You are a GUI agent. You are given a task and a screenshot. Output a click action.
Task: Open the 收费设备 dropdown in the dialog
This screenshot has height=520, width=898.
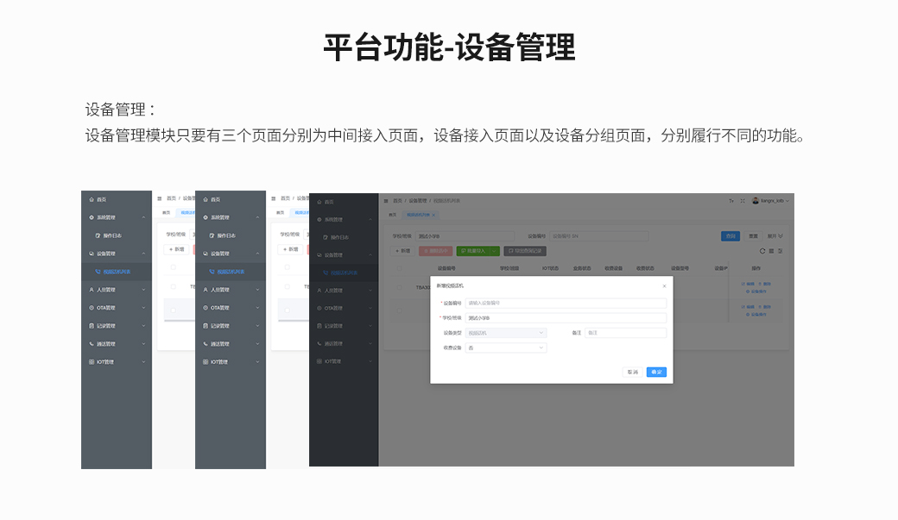tap(505, 348)
